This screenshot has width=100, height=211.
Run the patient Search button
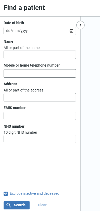17,205
